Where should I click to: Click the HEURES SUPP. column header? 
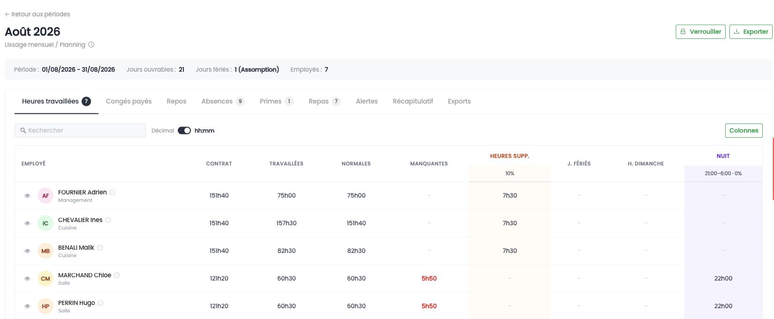pos(509,156)
